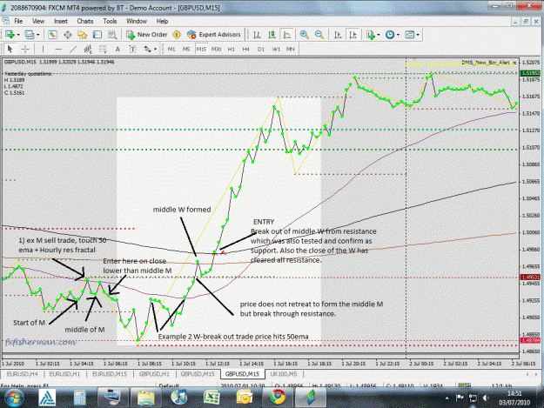Image resolution: width=544 pixels, height=408 pixels.
Task: Switch timeframe to MN
Action: coord(291,50)
